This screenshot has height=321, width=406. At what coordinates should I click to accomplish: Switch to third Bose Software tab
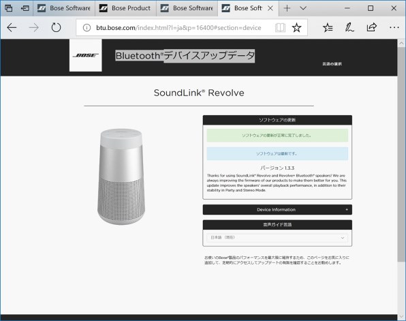[x=187, y=8]
